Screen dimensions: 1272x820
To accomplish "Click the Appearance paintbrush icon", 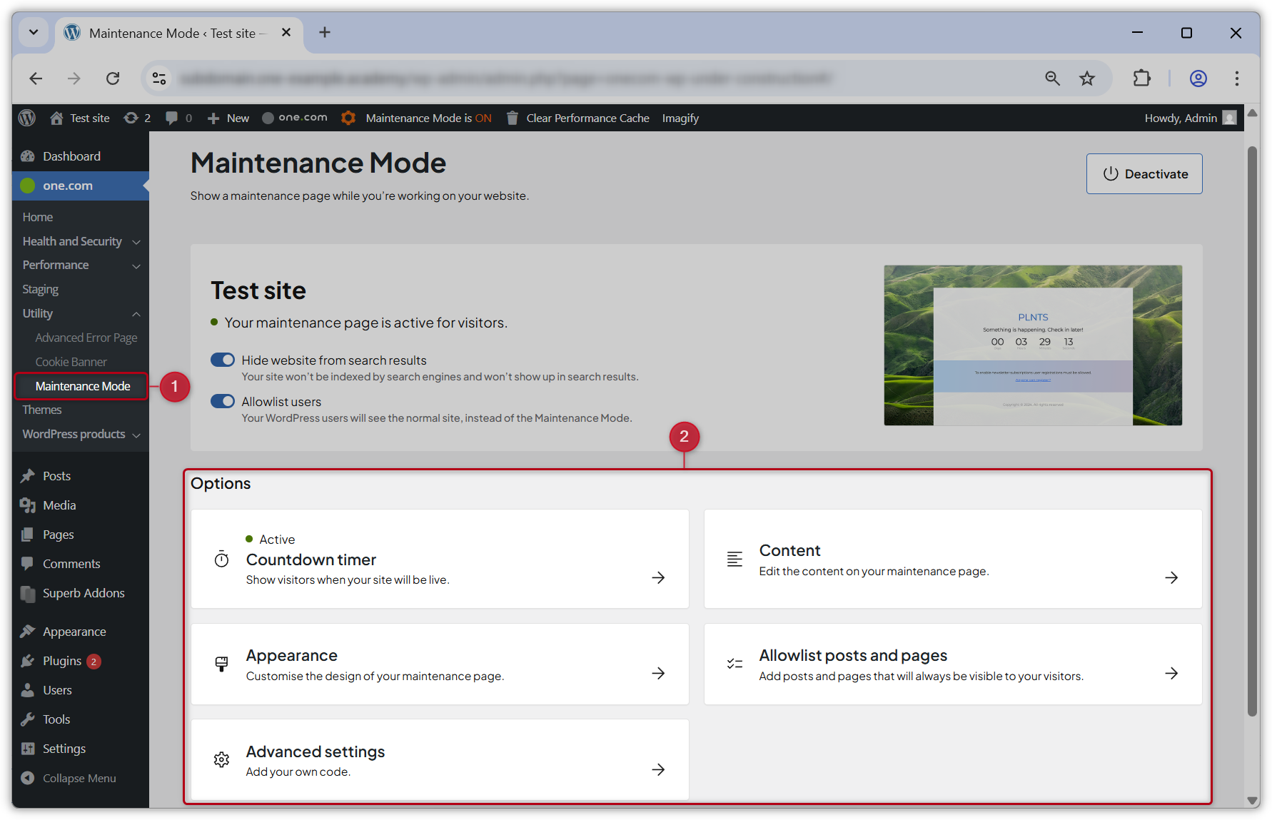I will coord(28,631).
